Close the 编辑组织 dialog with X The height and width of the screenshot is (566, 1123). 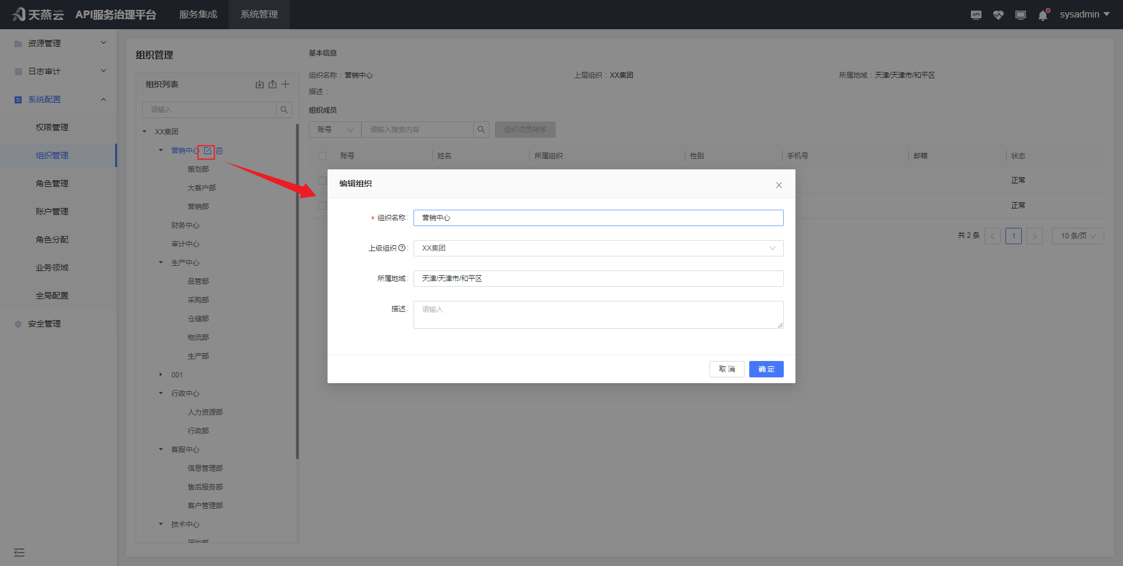[778, 185]
